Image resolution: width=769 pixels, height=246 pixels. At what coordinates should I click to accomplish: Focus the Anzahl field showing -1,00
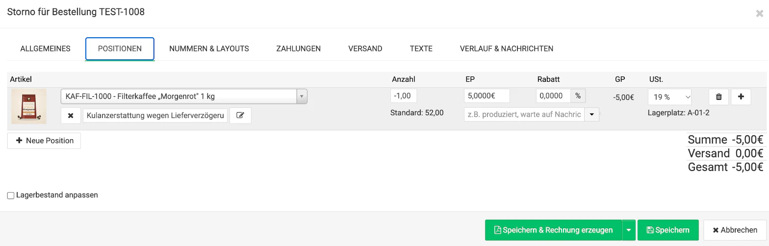[x=404, y=96]
